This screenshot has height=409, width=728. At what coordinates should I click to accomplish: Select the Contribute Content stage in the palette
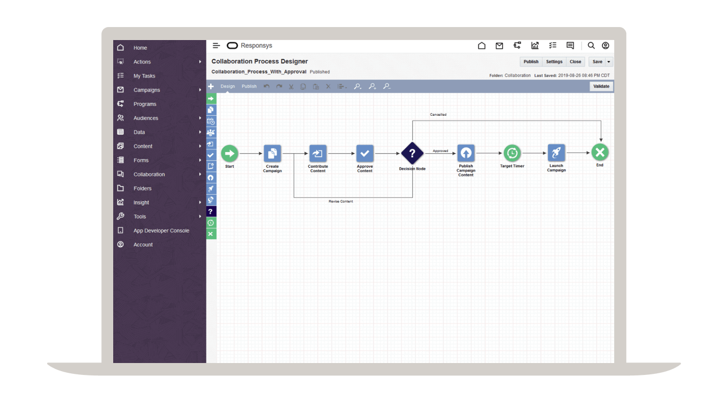click(211, 144)
